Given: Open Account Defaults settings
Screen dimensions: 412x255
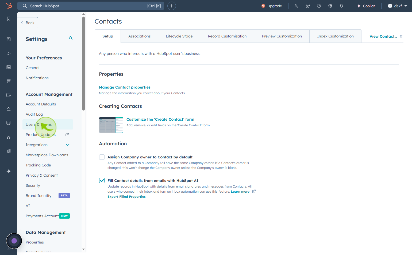Looking at the screenshot, I should (41, 104).
